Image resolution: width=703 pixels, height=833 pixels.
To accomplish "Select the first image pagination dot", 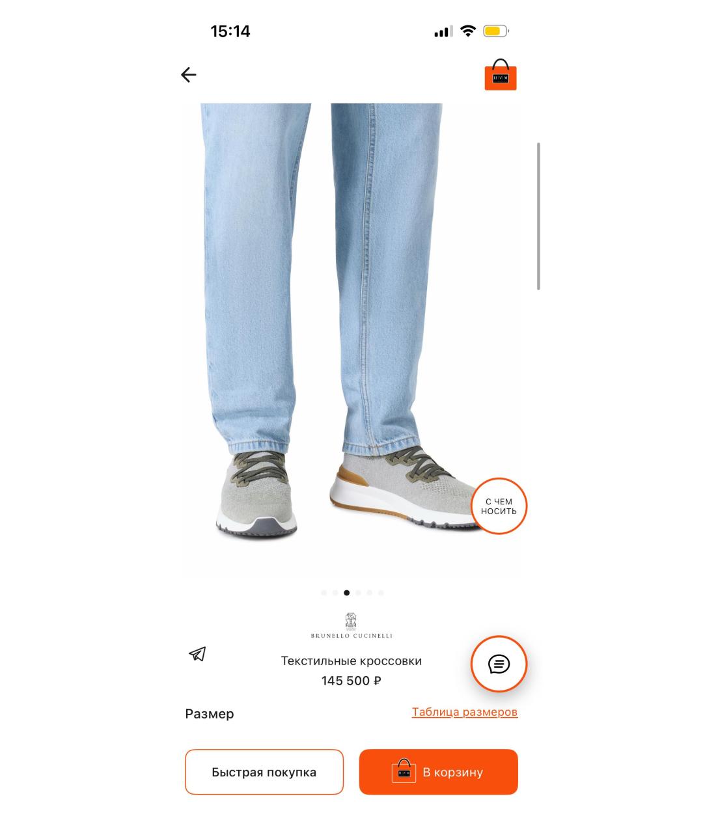I will 324,593.
